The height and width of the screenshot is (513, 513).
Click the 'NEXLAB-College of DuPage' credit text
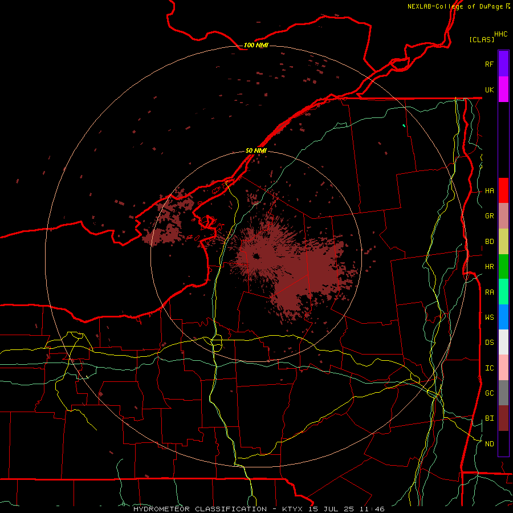pyautogui.click(x=455, y=6)
